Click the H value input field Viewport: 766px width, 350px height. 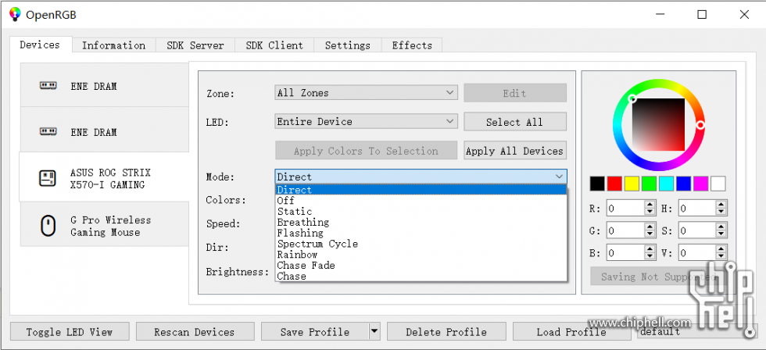coord(697,209)
